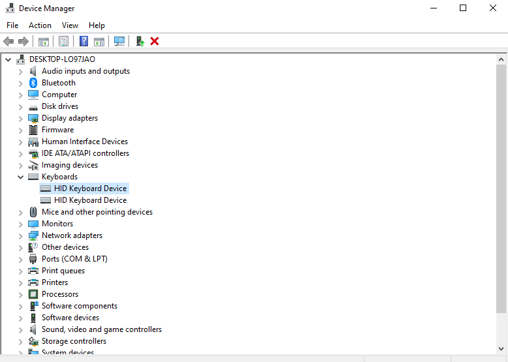Click the Imaging devices camera icon
Screen dimensions: 508x362
coord(33,165)
